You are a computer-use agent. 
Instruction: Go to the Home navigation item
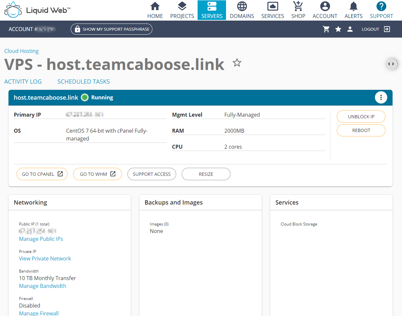pyautogui.click(x=155, y=10)
